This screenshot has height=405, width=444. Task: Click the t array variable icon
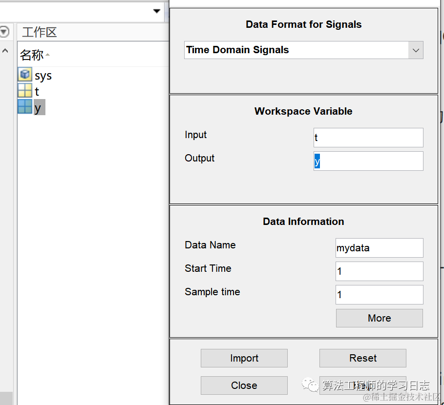tap(25, 90)
